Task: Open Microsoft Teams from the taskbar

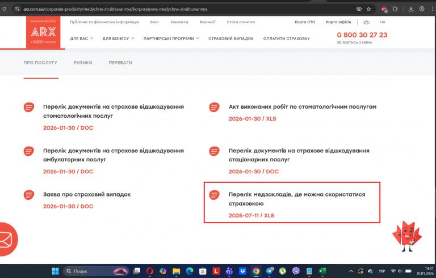Action: tap(229, 271)
